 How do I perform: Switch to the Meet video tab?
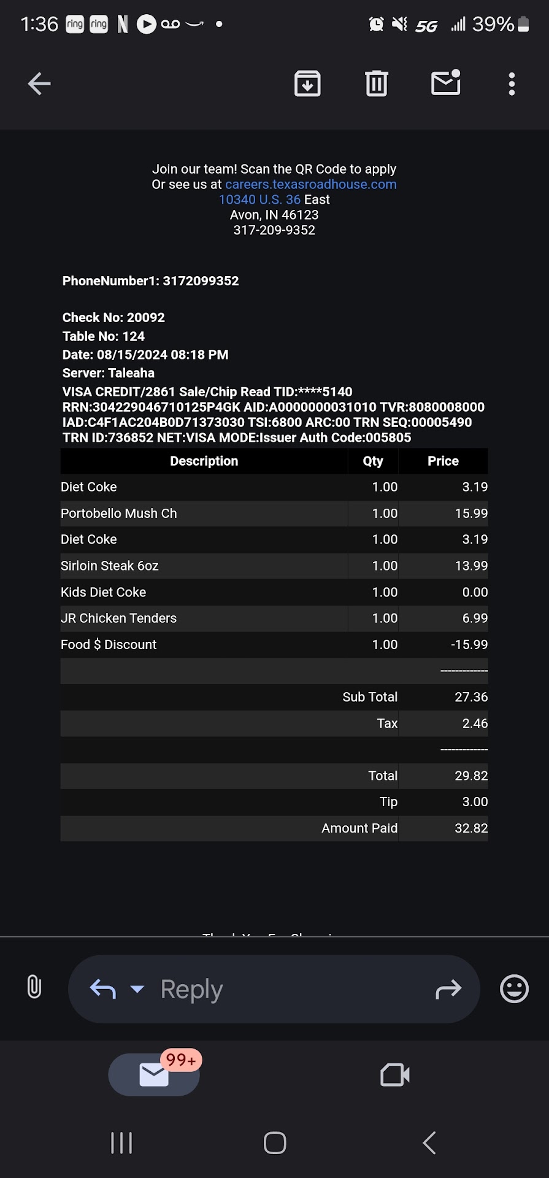[394, 1074]
